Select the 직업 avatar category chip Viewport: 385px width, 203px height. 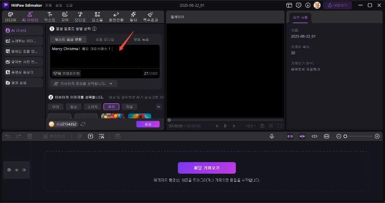(x=129, y=107)
